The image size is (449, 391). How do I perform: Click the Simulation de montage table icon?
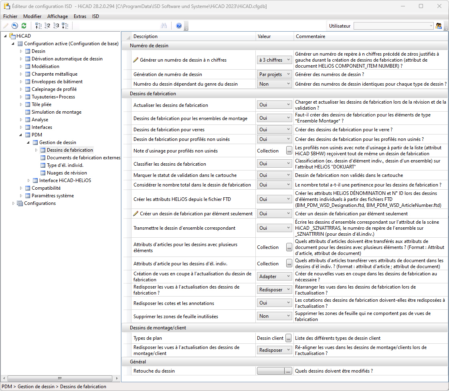click(28, 112)
